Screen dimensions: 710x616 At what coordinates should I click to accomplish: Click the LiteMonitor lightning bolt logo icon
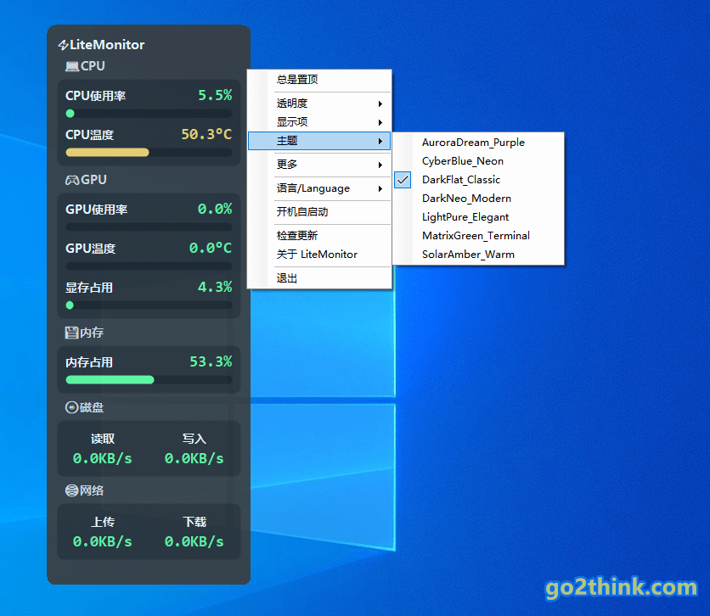click(x=64, y=45)
